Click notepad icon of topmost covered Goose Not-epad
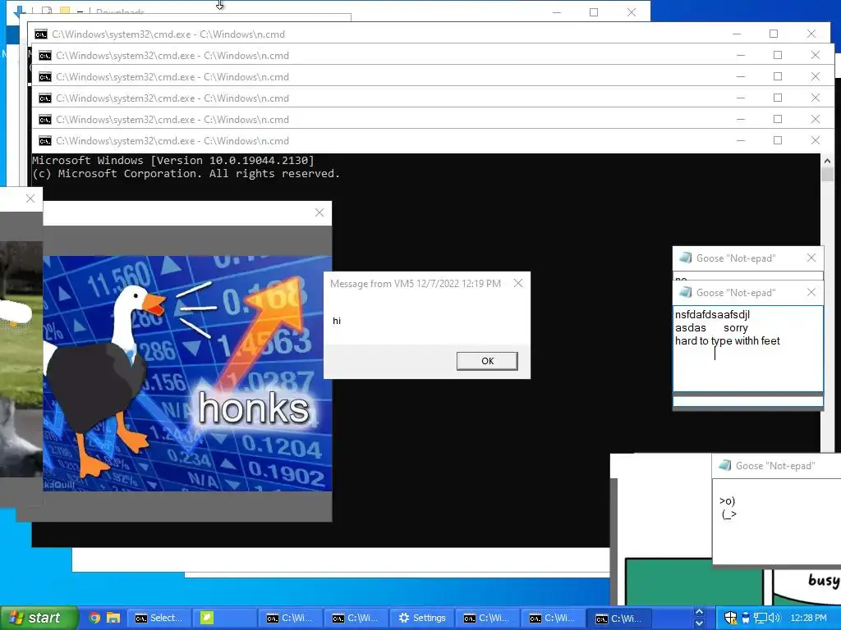841x630 pixels. (x=685, y=258)
